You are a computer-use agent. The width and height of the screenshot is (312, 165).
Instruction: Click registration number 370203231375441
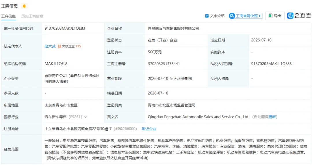164,64
